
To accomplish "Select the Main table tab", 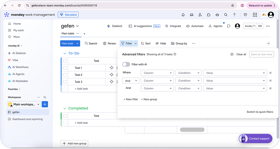I will tap(68, 34).
